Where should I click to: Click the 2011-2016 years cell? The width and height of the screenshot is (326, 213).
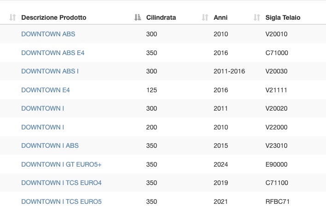tap(229, 71)
